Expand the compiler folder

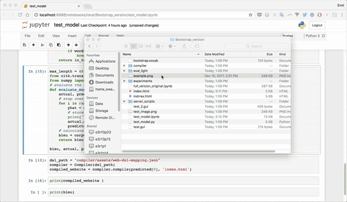(124, 66)
